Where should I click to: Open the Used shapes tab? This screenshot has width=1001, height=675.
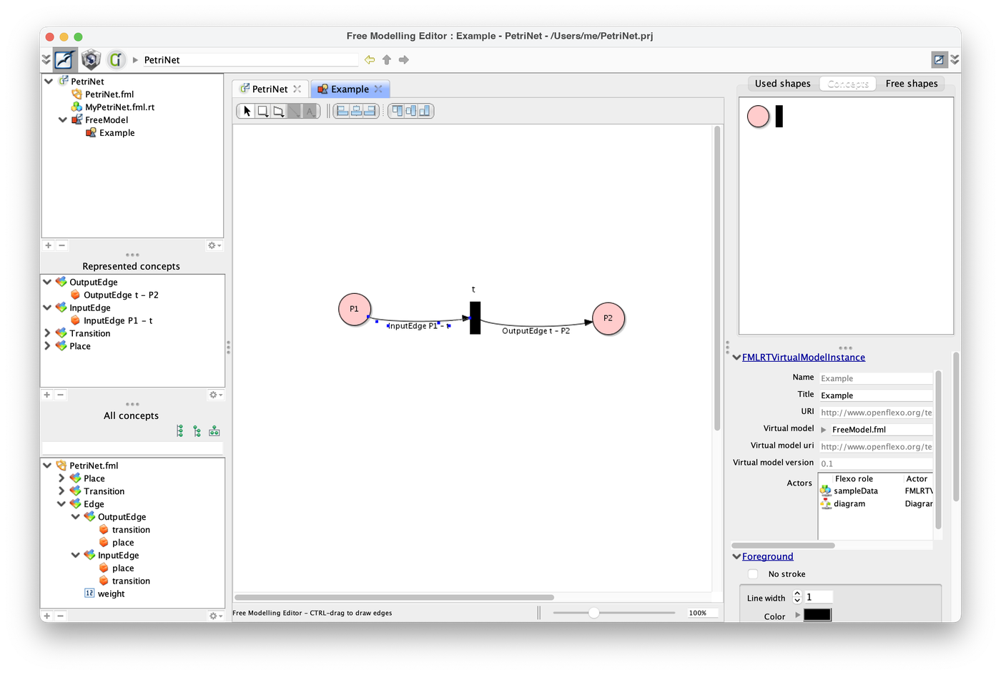pyautogui.click(x=783, y=84)
